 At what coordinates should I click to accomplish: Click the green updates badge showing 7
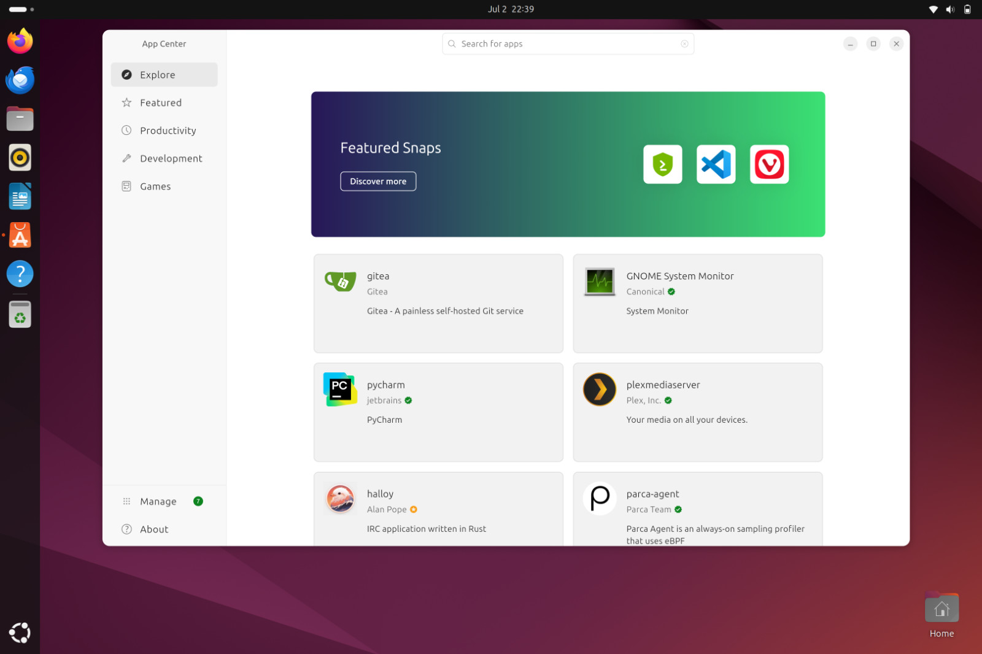pos(198,501)
